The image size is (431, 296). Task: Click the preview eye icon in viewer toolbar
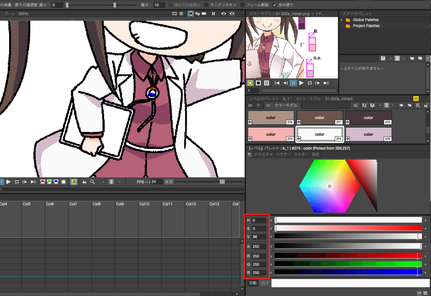click(224, 14)
